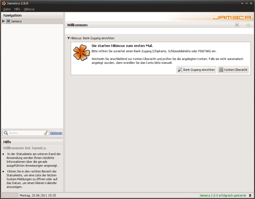Collapse the Hibiscus Bank-Zugang einrichten section
Image resolution: width=255 pixels, height=199 pixels.
click(68, 38)
